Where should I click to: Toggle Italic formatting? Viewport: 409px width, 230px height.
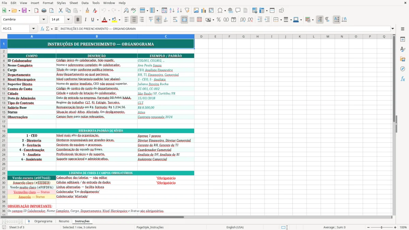pos(85,20)
